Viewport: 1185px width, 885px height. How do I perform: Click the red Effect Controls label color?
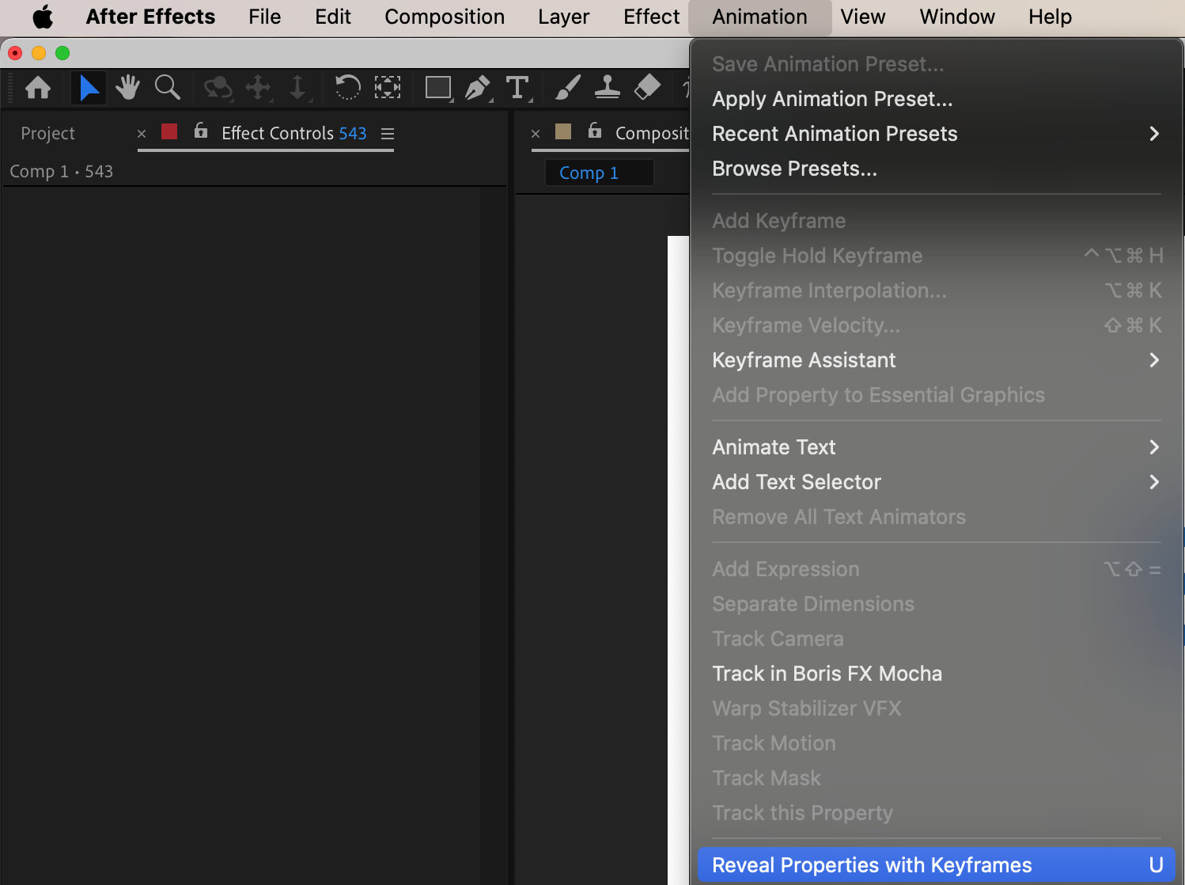coord(169,131)
